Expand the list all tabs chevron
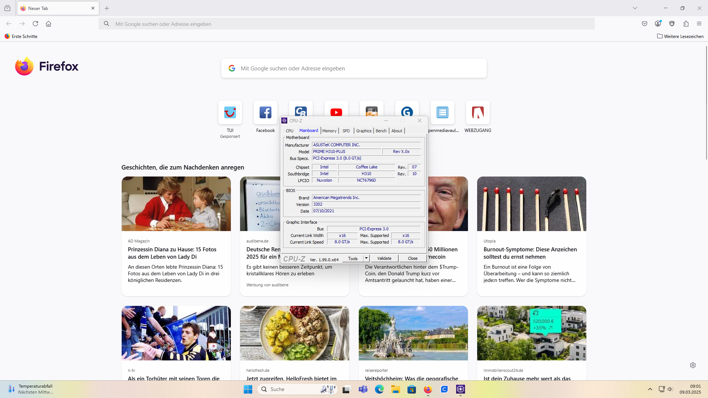This screenshot has width=708, height=398. click(x=635, y=8)
